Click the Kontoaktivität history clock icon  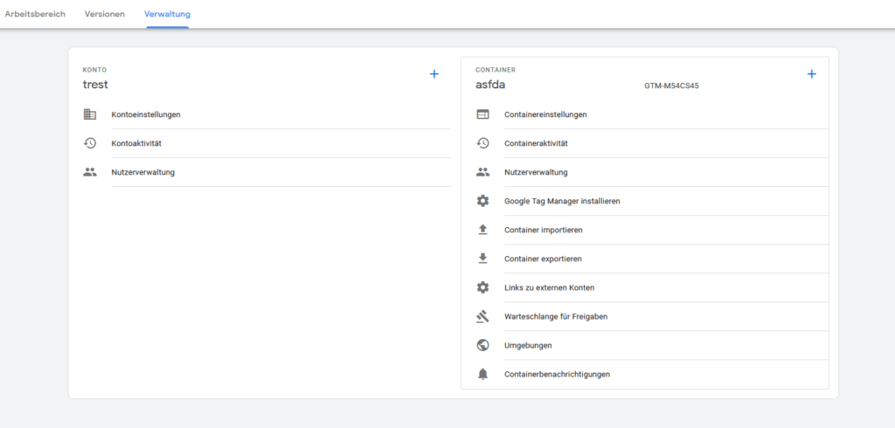(89, 143)
